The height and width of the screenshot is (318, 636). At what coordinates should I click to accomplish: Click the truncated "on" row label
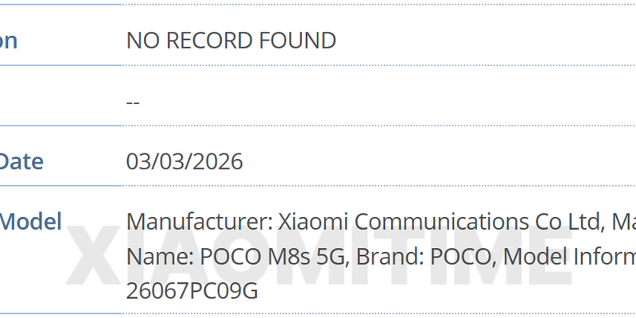pos(8,41)
